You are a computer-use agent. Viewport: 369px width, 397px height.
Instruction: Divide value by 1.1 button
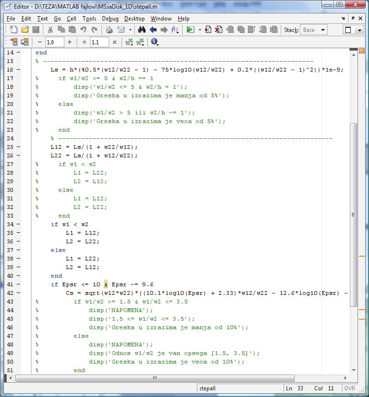(84, 42)
